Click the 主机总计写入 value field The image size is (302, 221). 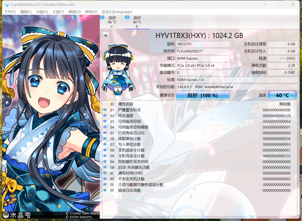click(x=282, y=51)
